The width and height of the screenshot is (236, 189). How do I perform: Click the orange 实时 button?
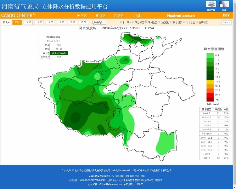tap(17, 22)
